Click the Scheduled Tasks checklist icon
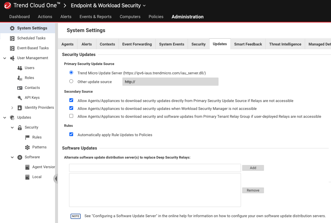Screen dimensions: 331x223 click(x=12, y=38)
